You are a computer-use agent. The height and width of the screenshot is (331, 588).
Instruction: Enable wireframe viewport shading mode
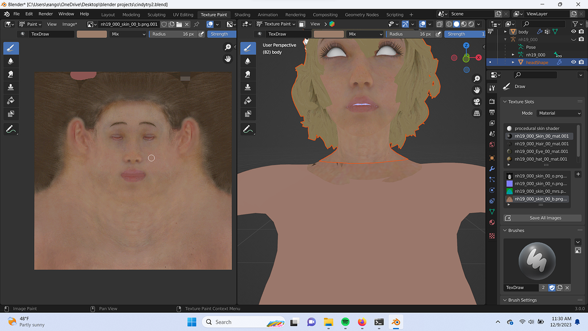[x=449, y=24]
